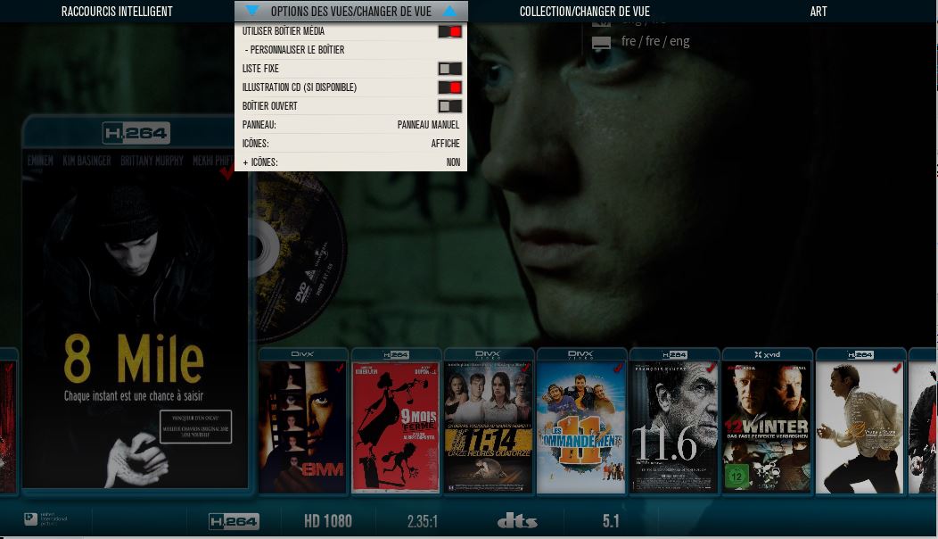This screenshot has width=938, height=539.
Task: Click the 5.1 audio channels flag
Action: coord(611,521)
